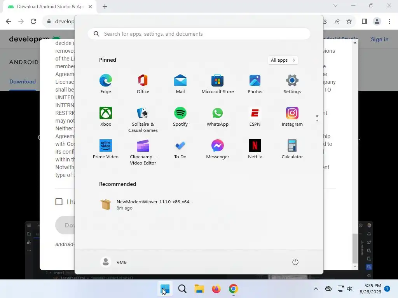
Task: Close the Download Android Studio tab
Action: pyautogui.click(x=90, y=7)
